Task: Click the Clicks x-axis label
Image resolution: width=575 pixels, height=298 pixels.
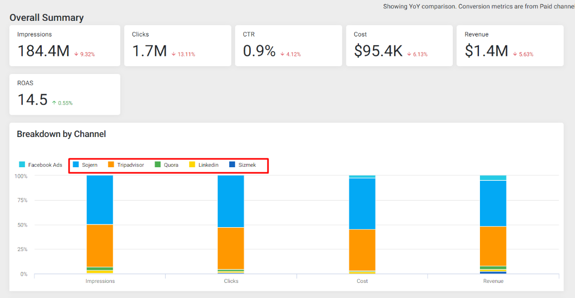Action: 231,281
